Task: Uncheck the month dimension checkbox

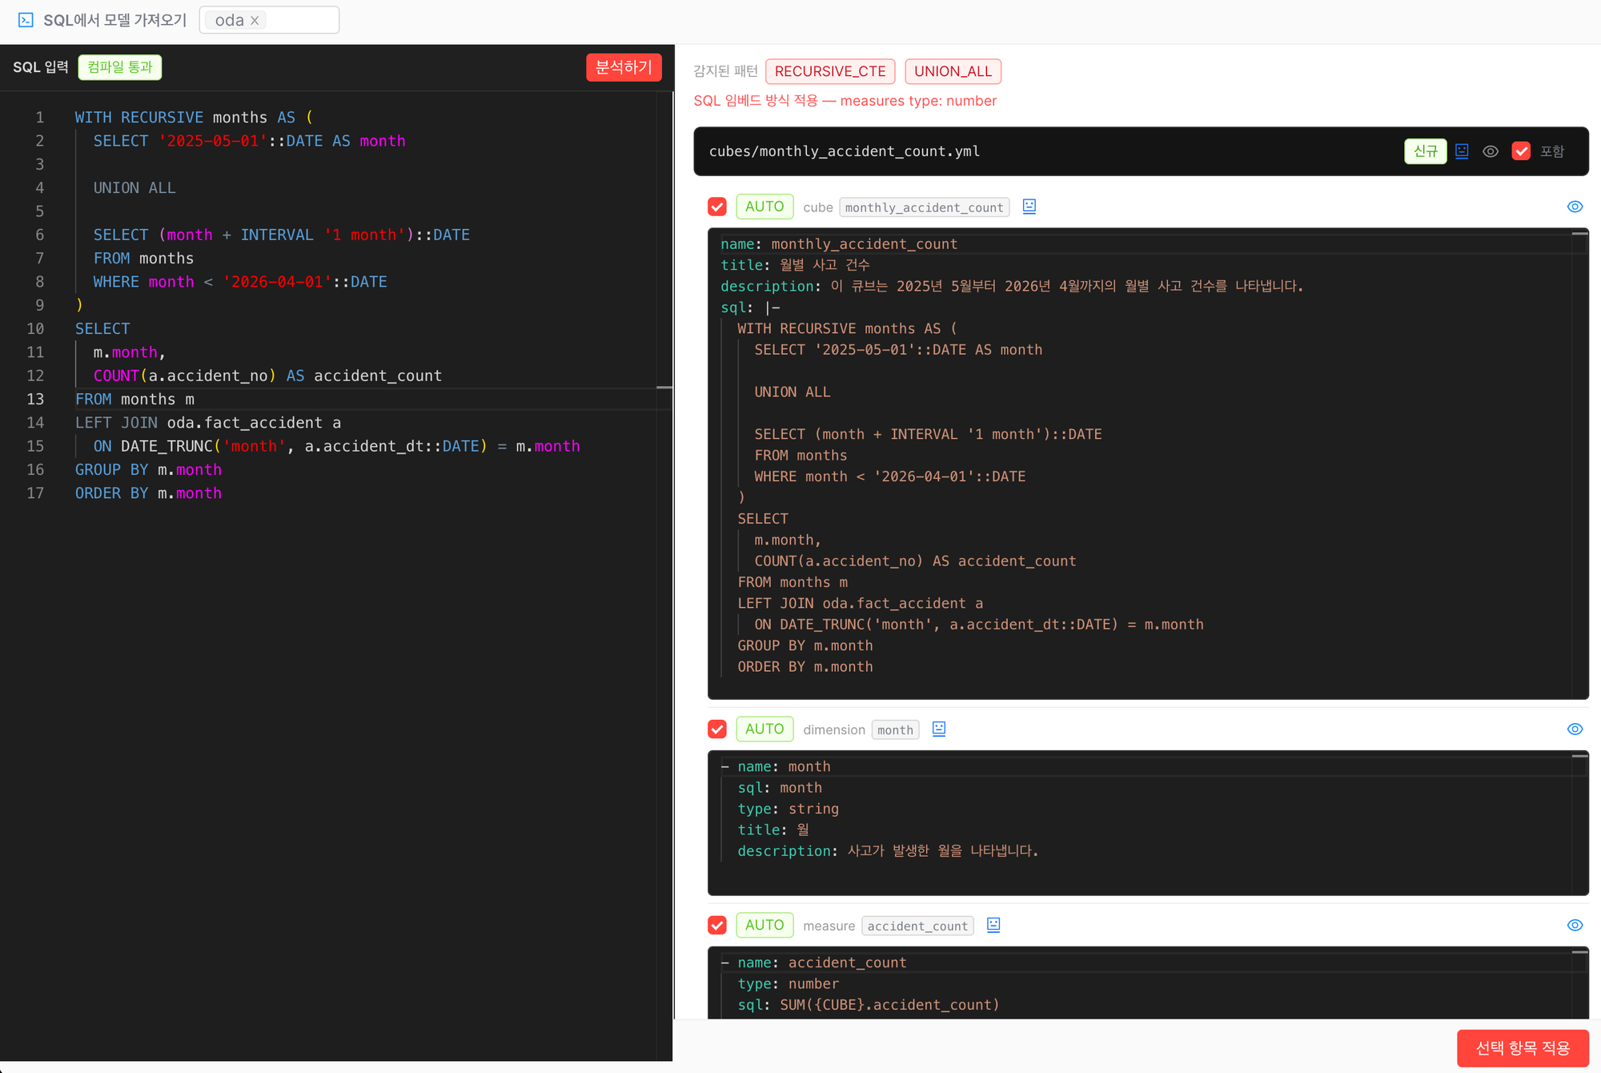Action: click(x=717, y=729)
